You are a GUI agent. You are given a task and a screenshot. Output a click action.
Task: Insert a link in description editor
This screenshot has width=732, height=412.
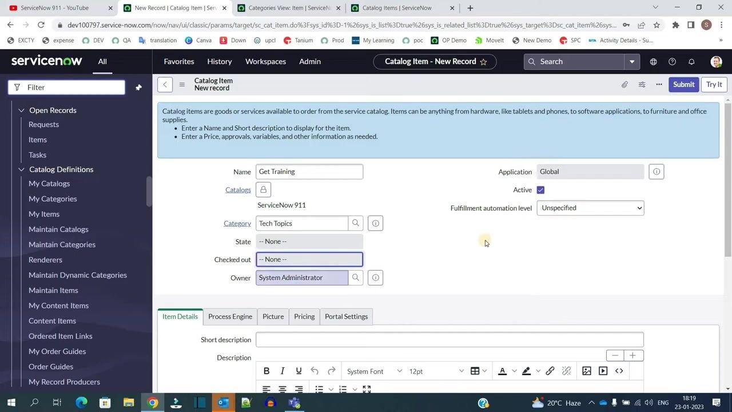click(550, 371)
